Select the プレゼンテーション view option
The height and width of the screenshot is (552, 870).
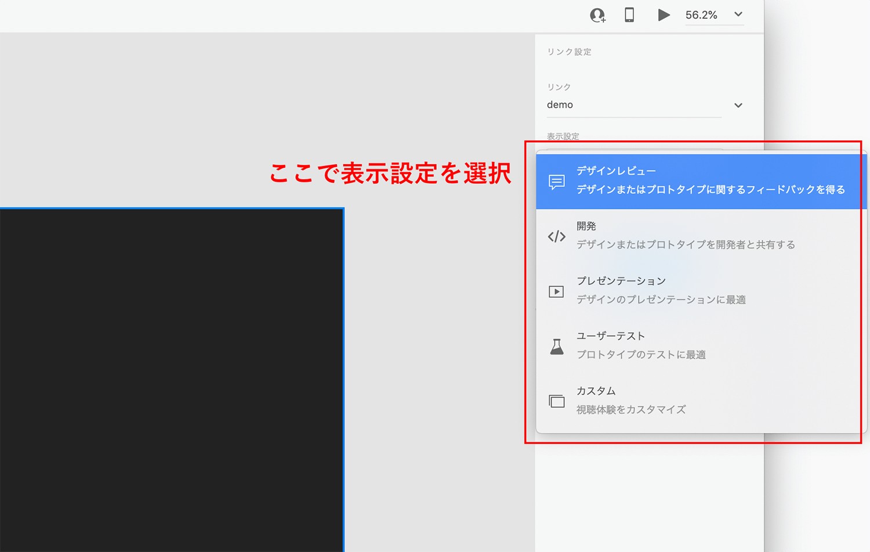[x=701, y=291]
